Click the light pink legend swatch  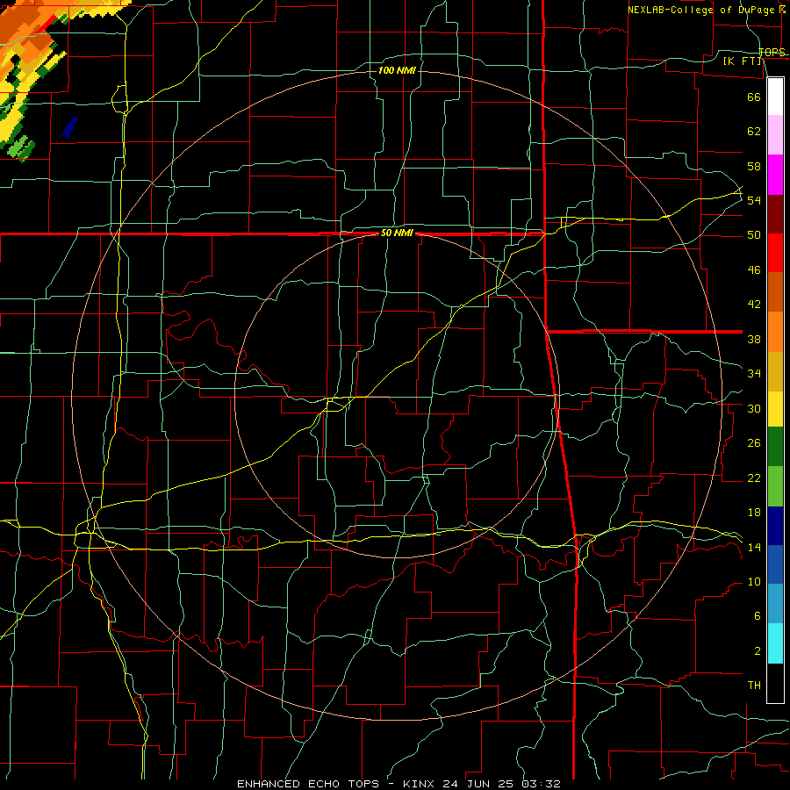coord(775,134)
